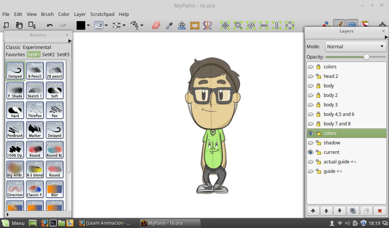The height and width of the screenshot is (228, 389).
Task: Open the Linux Mint Menu button
Action: click(x=13, y=223)
